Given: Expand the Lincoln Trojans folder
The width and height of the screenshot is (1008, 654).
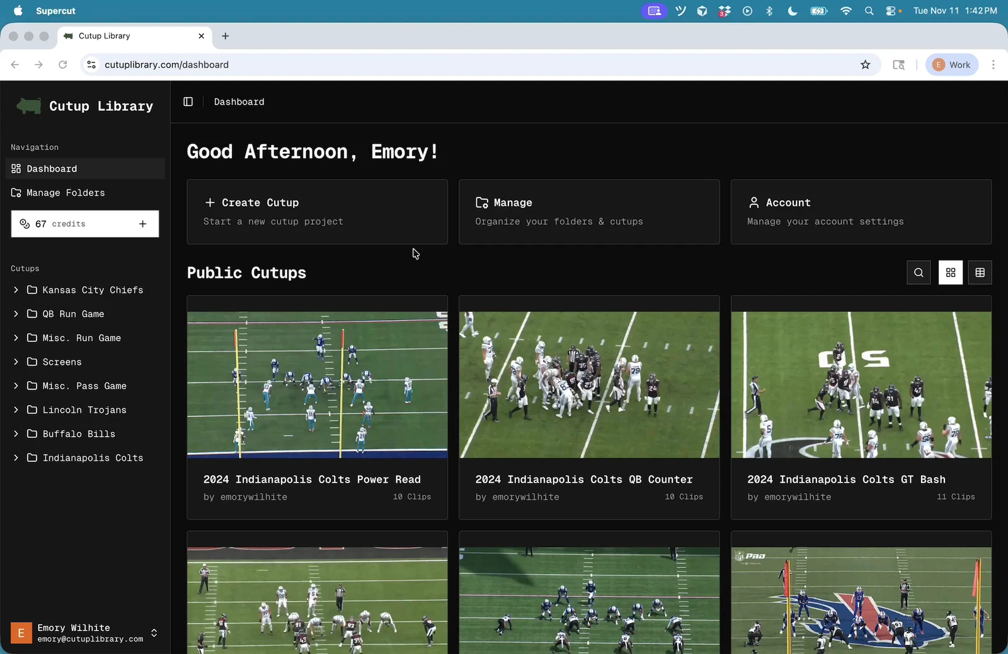Looking at the screenshot, I should [16, 410].
